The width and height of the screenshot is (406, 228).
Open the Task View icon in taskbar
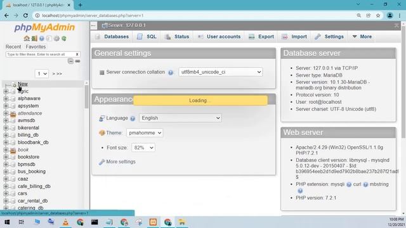(22, 222)
